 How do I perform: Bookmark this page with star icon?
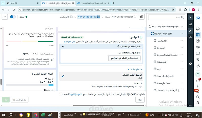(x=173, y=10)
